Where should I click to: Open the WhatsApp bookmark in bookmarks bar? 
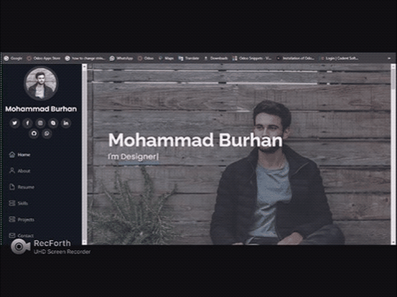pyautogui.click(x=121, y=58)
